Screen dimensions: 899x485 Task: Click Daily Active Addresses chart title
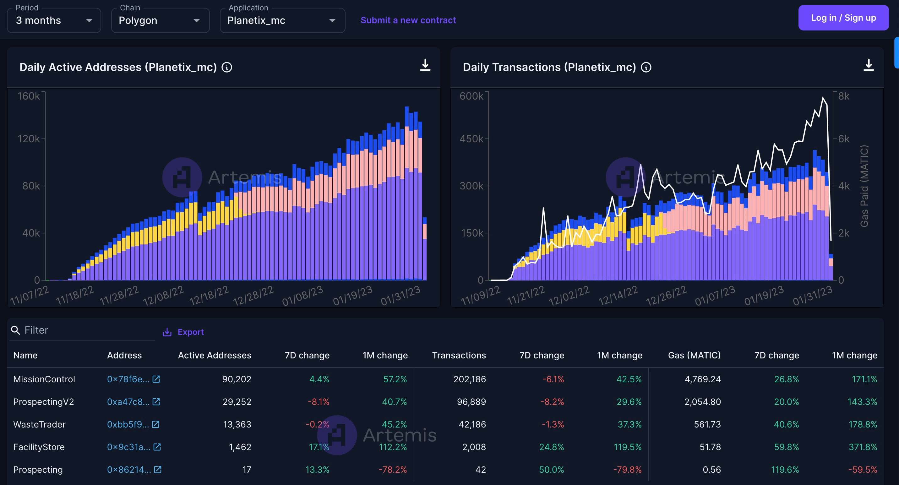(118, 67)
